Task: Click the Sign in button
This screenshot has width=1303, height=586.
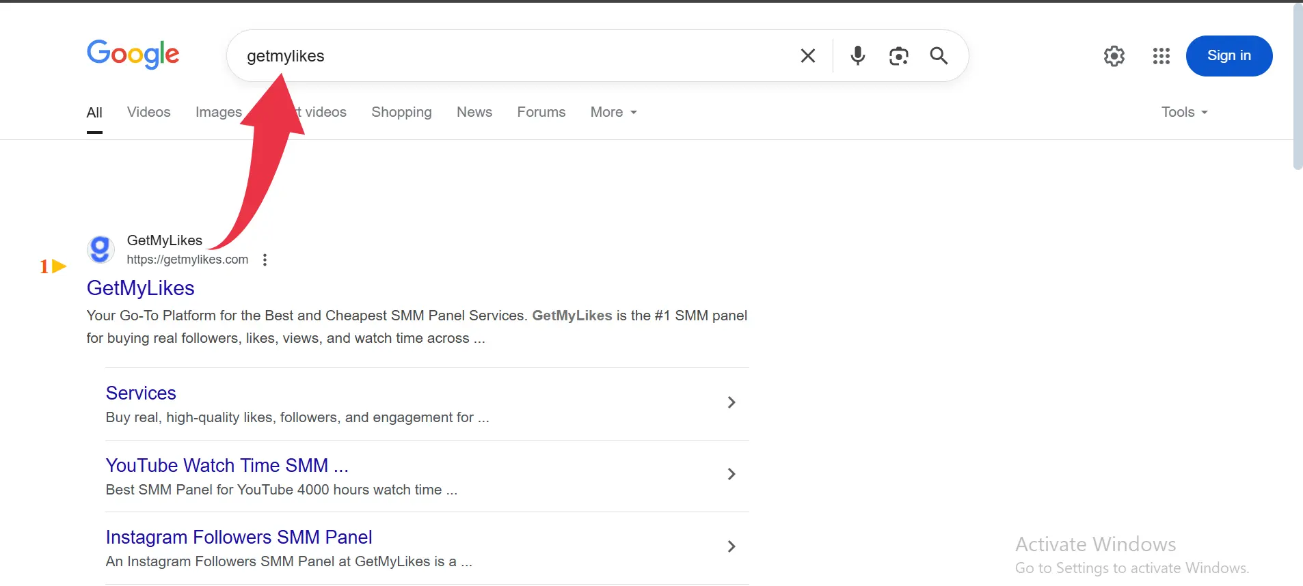Action: click(x=1228, y=56)
